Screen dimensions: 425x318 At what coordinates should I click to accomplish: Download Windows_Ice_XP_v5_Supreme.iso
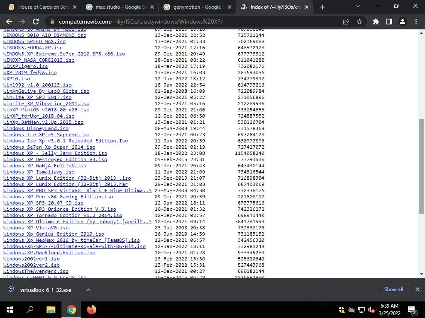click(46, 135)
